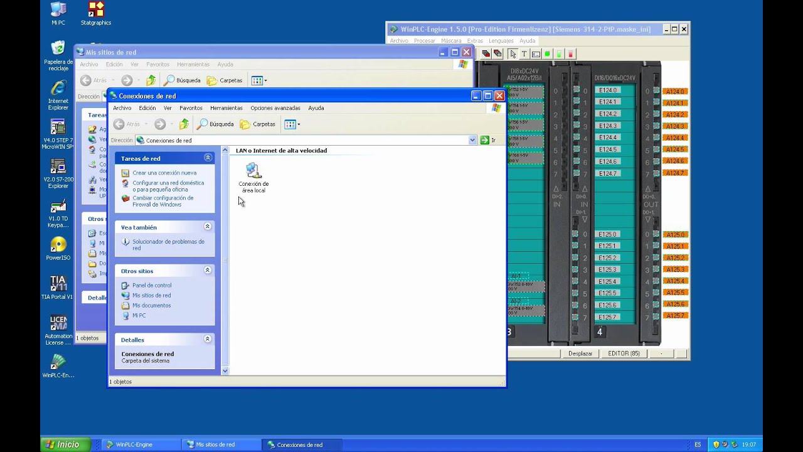
Task: Open Panel de control in Otros sitios
Action: pos(152,285)
